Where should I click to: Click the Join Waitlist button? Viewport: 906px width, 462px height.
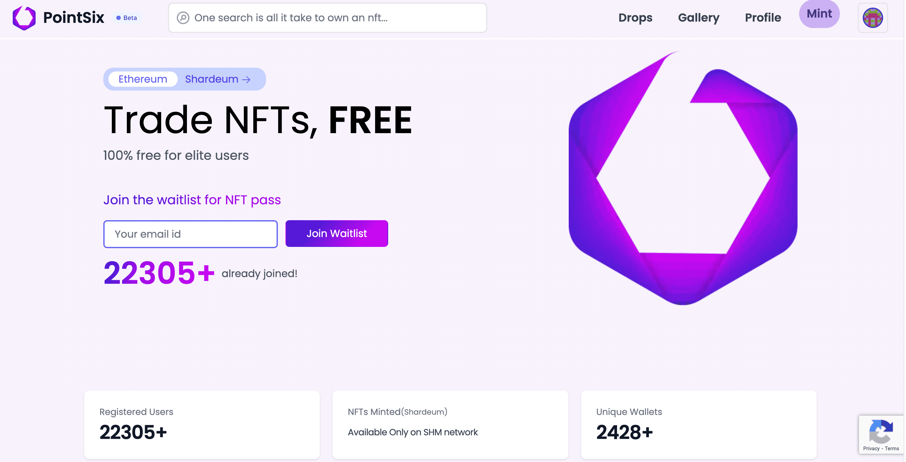[337, 234]
